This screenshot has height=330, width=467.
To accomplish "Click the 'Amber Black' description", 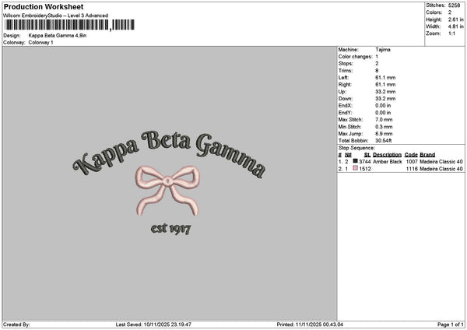I will [387, 162].
